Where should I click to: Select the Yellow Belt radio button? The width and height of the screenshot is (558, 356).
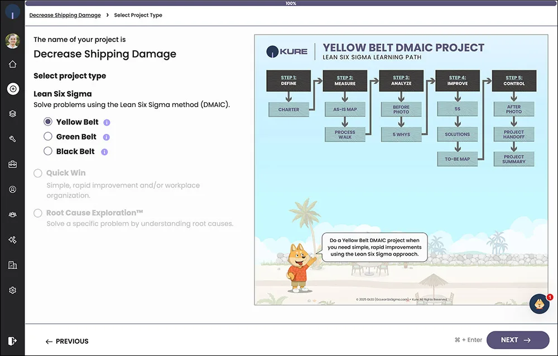click(x=47, y=122)
